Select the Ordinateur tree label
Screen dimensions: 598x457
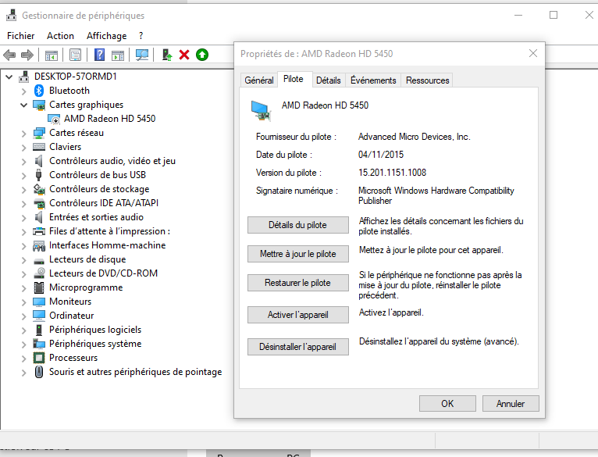(71, 316)
